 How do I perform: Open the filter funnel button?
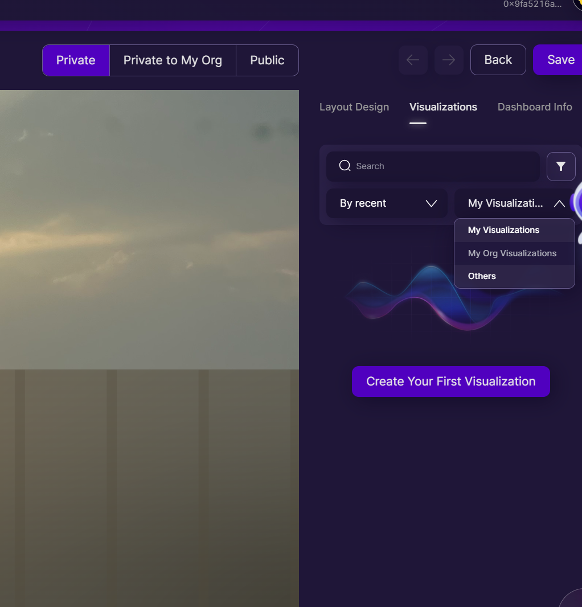(561, 166)
